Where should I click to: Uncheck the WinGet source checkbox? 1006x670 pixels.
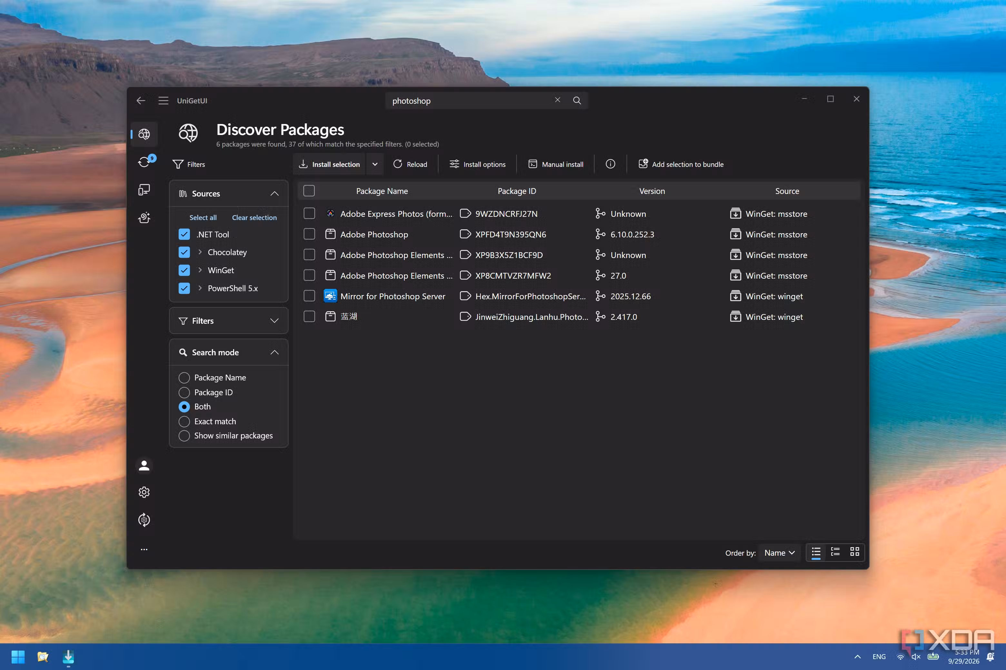[x=184, y=270]
